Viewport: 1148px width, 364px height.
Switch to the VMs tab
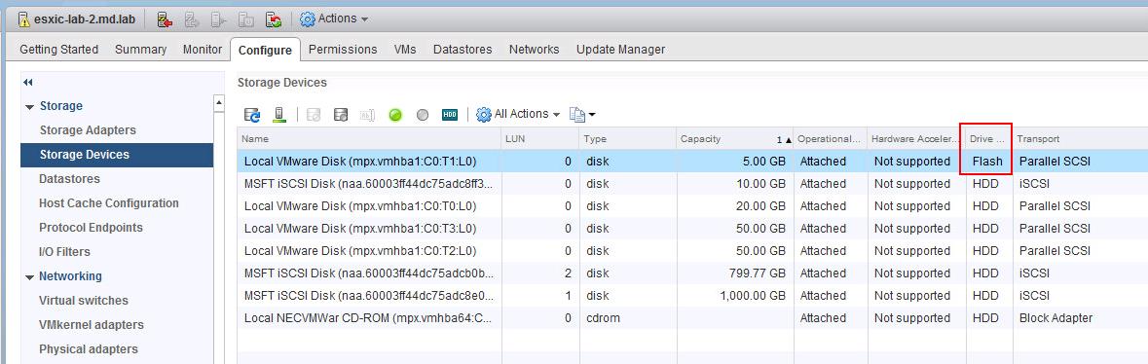(x=405, y=50)
